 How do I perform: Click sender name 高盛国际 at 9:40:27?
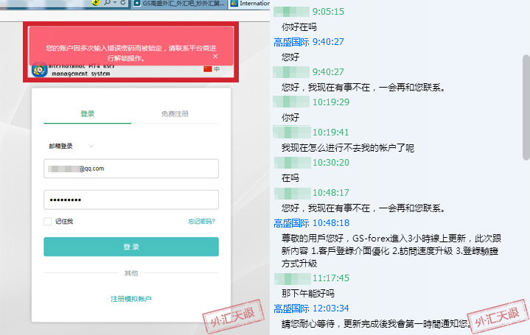click(291, 42)
